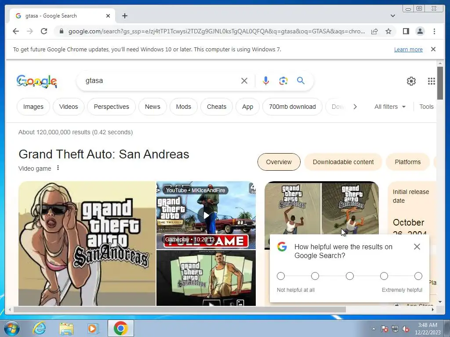The width and height of the screenshot is (450, 337).
Task: Click the Chrome taskbar button
Action: tap(120, 328)
